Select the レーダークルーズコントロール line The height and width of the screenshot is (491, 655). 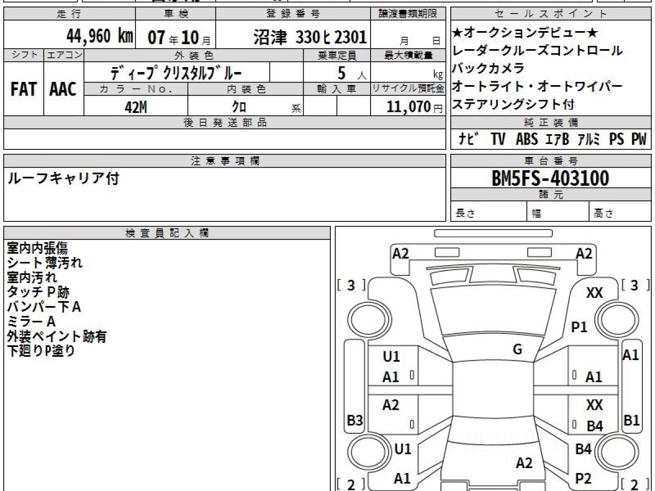[537, 51]
